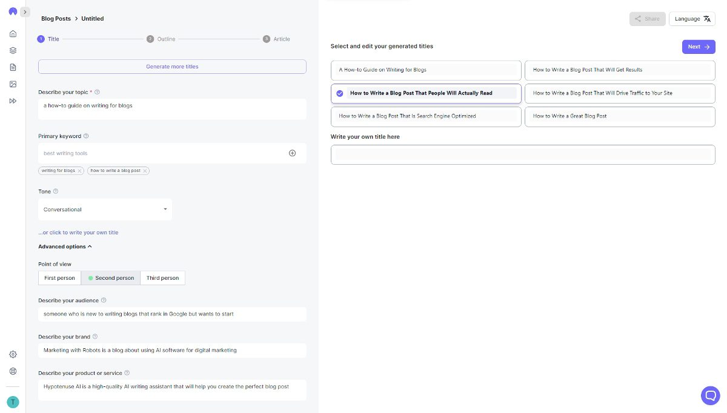Go to the Home icon in sidebar
The height and width of the screenshot is (413, 727).
[13, 34]
